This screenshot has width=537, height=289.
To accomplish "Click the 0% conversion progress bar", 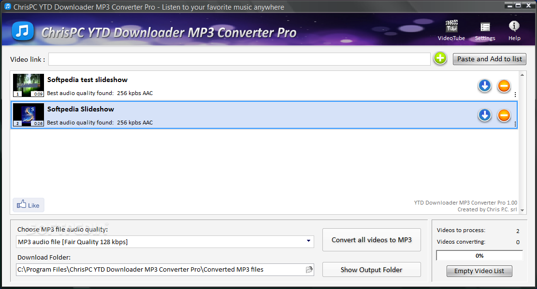I will pyautogui.click(x=479, y=256).
